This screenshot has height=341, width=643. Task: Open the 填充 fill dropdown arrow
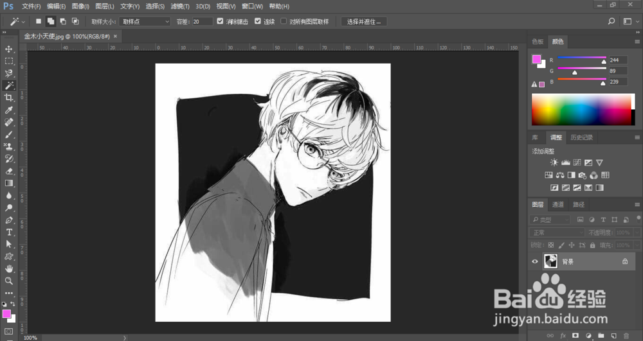(637, 245)
